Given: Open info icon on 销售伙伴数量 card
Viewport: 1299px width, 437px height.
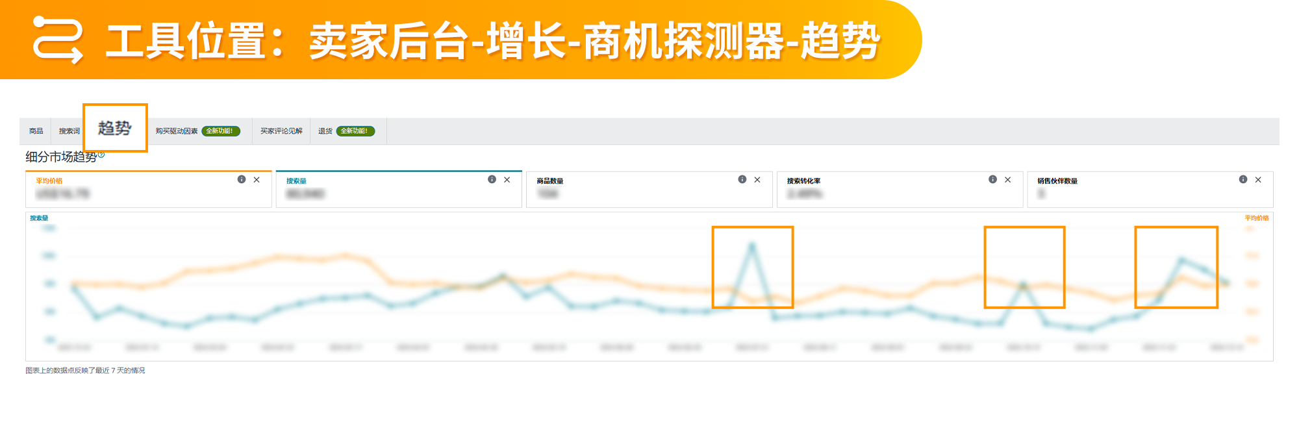Looking at the screenshot, I should (x=1243, y=179).
